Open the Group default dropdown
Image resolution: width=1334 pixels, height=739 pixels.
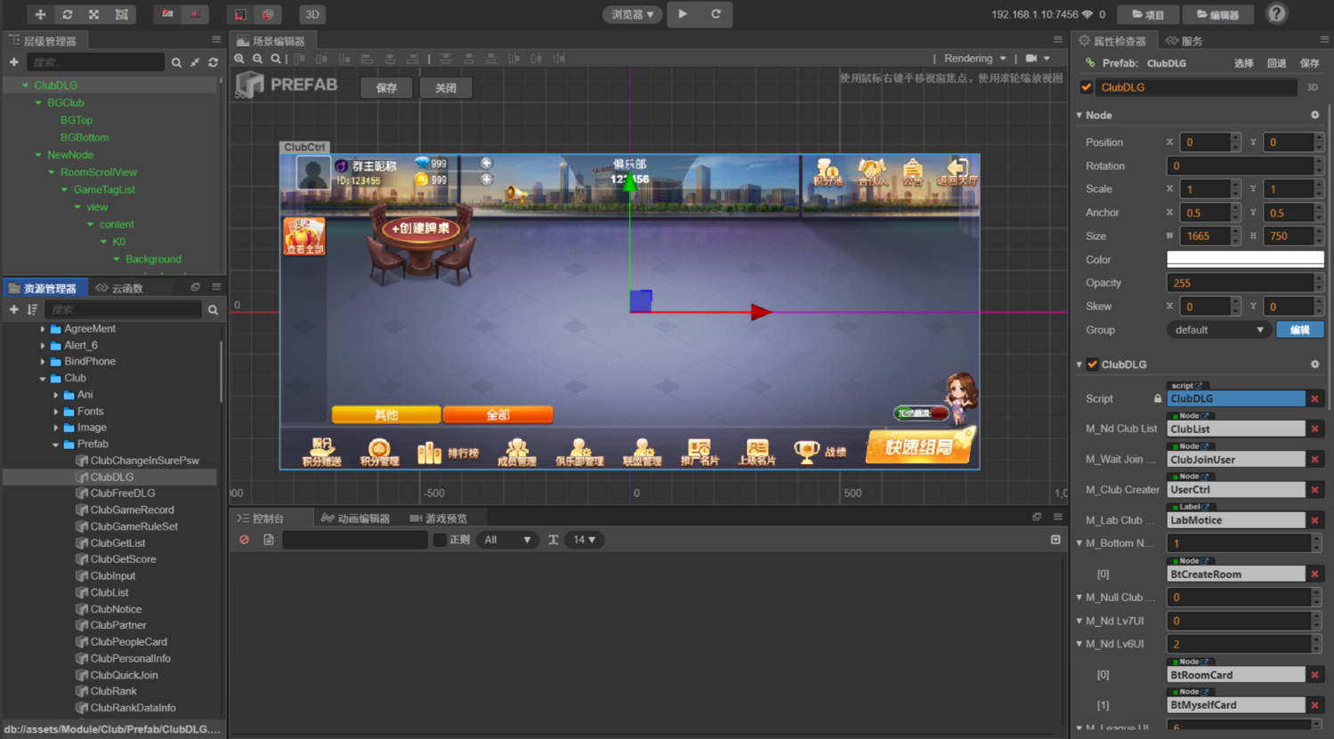[1218, 330]
